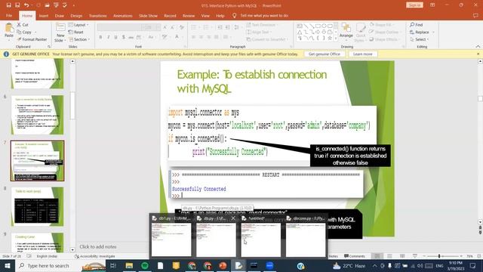
Task: Insert a New Slide
Action: click(60, 32)
